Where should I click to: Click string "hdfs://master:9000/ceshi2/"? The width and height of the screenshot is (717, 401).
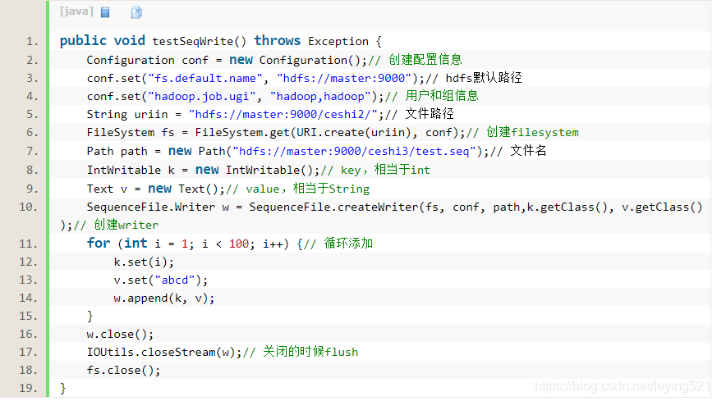(x=283, y=115)
